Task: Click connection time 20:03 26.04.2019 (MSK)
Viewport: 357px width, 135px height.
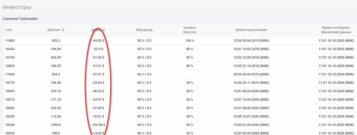Action: [x=251, y=74]
